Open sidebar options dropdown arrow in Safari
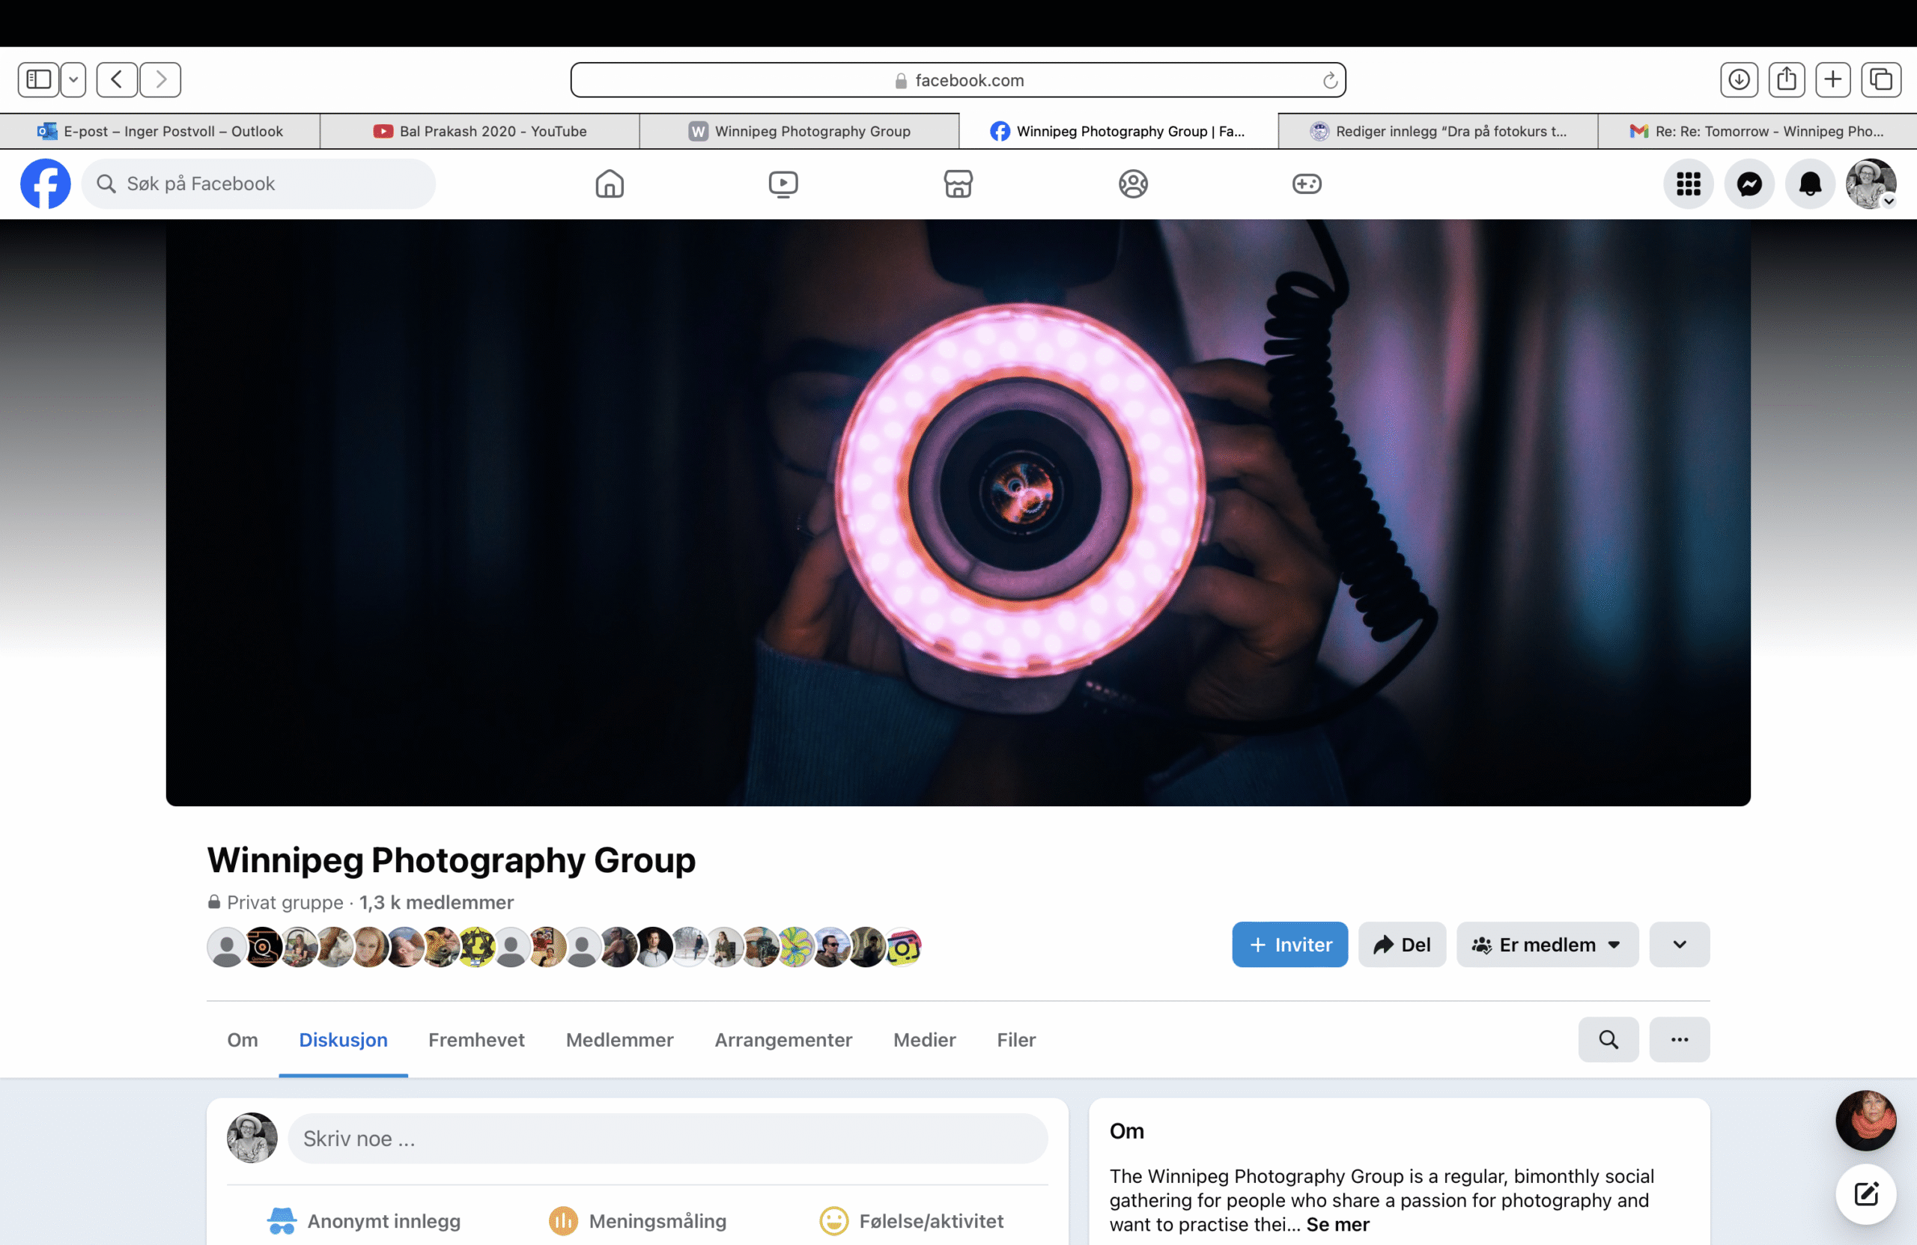The image size is (1917, 1245). click(x=73, y=79)
